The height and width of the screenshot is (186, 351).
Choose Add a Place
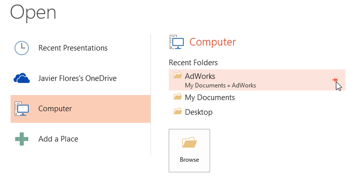[81, 139]
